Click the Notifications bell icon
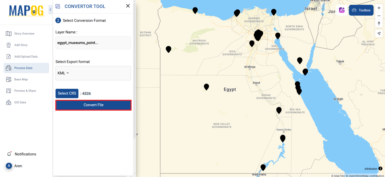The height and width of the screenshot is (177, 385). (9, 154)
